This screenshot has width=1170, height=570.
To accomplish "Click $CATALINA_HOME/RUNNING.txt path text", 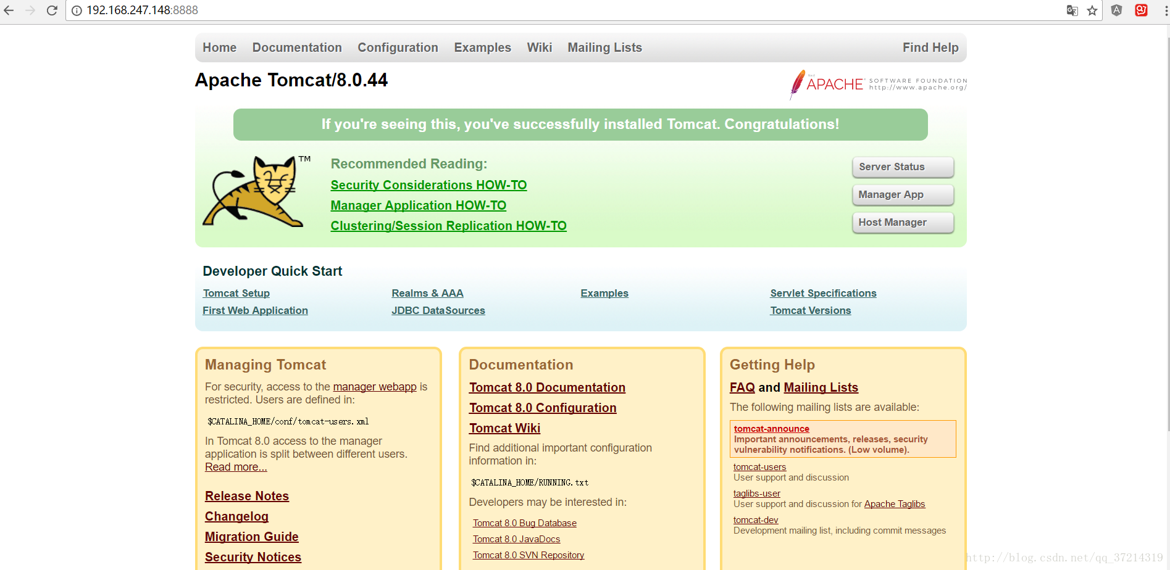I will (530, 482).
